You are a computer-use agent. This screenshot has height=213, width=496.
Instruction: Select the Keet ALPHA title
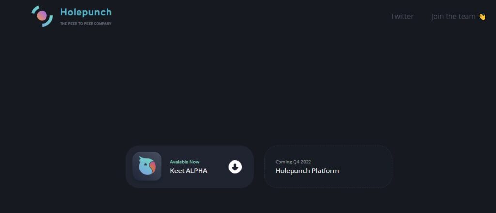(x=189, y=170)
